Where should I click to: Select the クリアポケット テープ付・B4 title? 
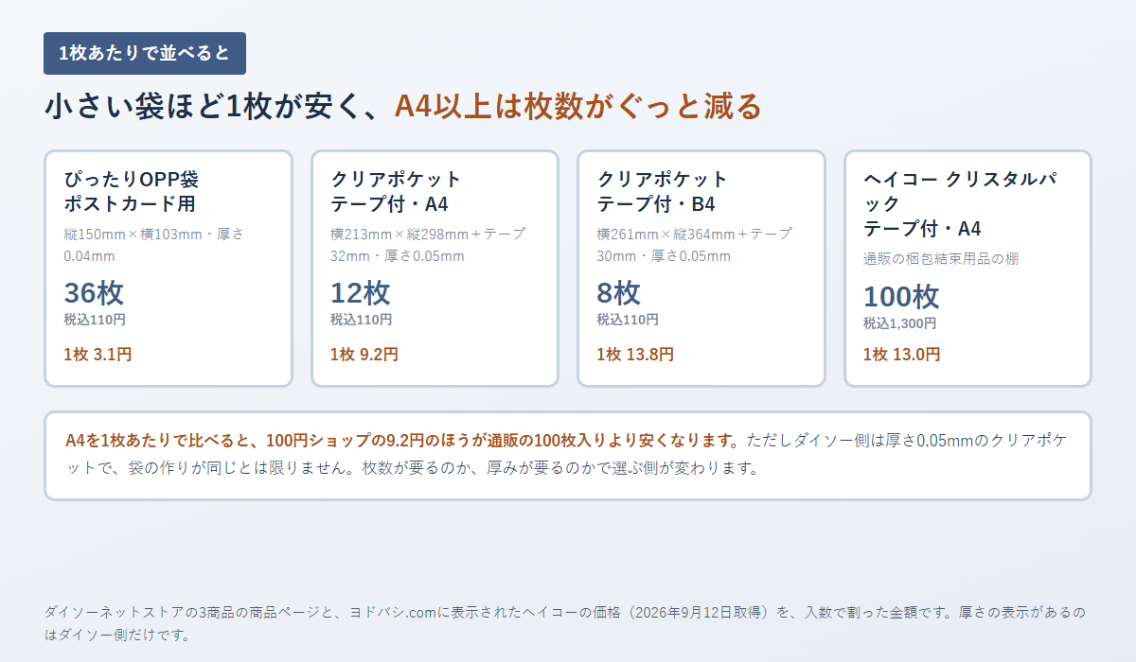pyautogui.click(x=663, y=191)
